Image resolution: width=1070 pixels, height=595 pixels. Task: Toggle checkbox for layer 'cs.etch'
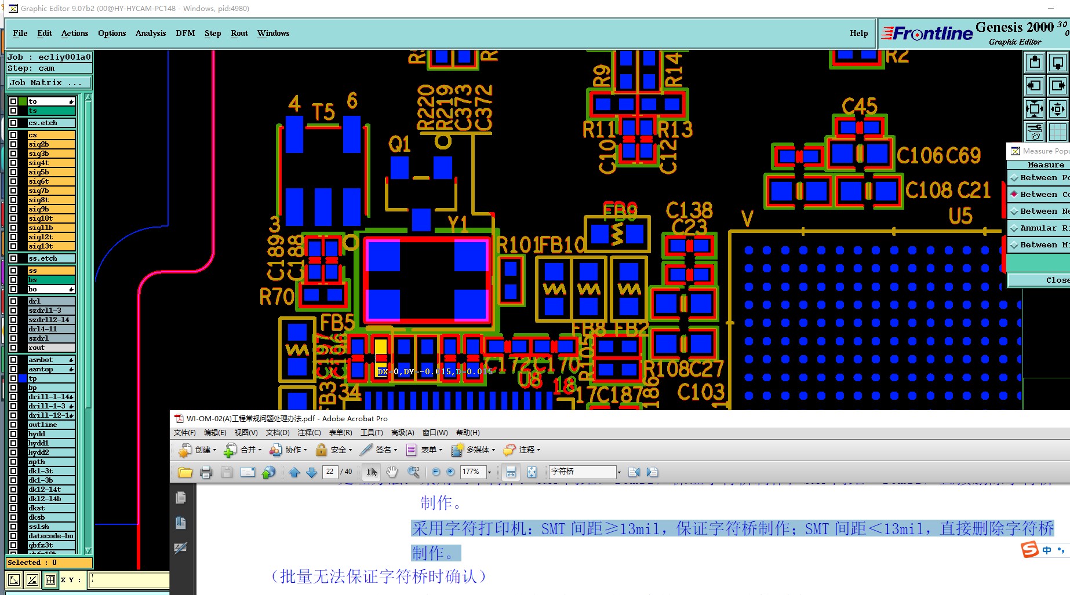pos(13,123)
